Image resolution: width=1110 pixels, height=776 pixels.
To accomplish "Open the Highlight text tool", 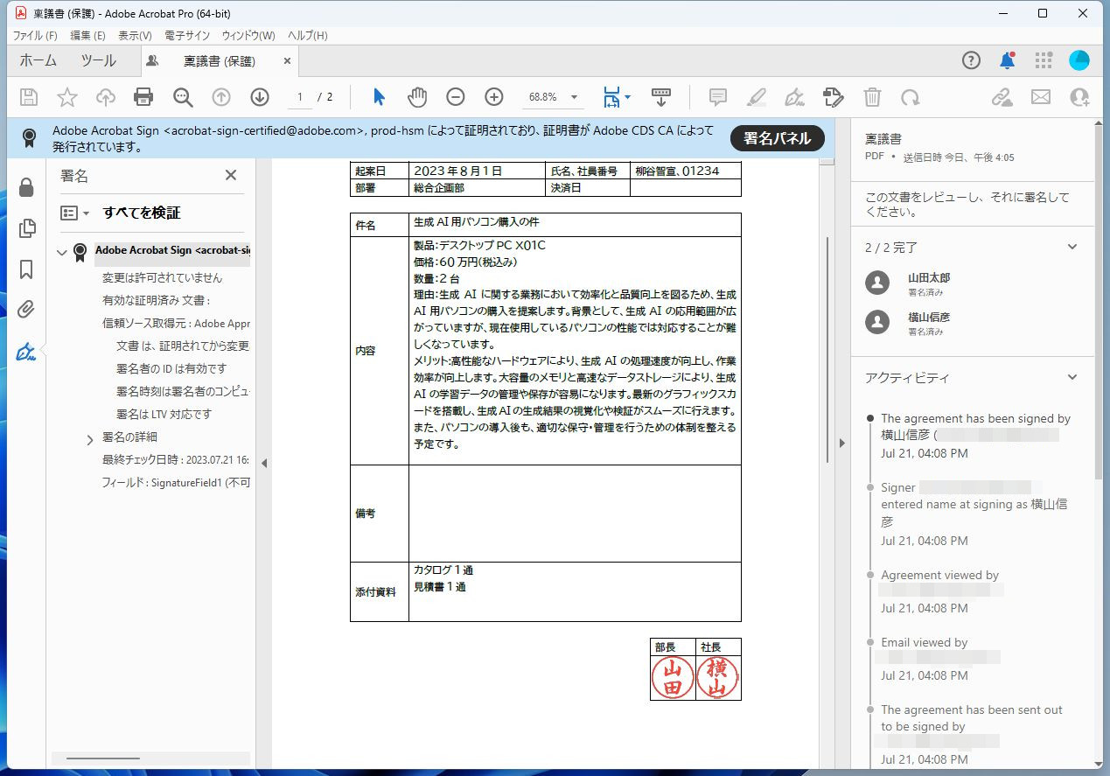I will click(x=756, y=97).
